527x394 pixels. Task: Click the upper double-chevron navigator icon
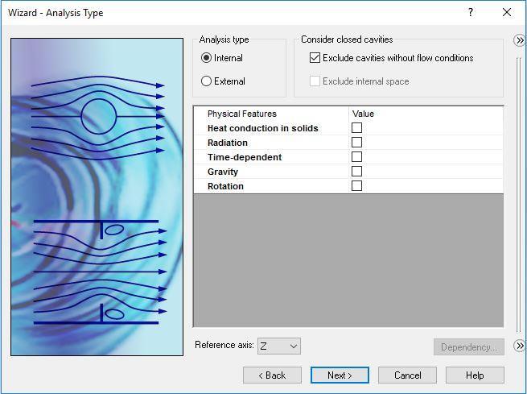520,40
